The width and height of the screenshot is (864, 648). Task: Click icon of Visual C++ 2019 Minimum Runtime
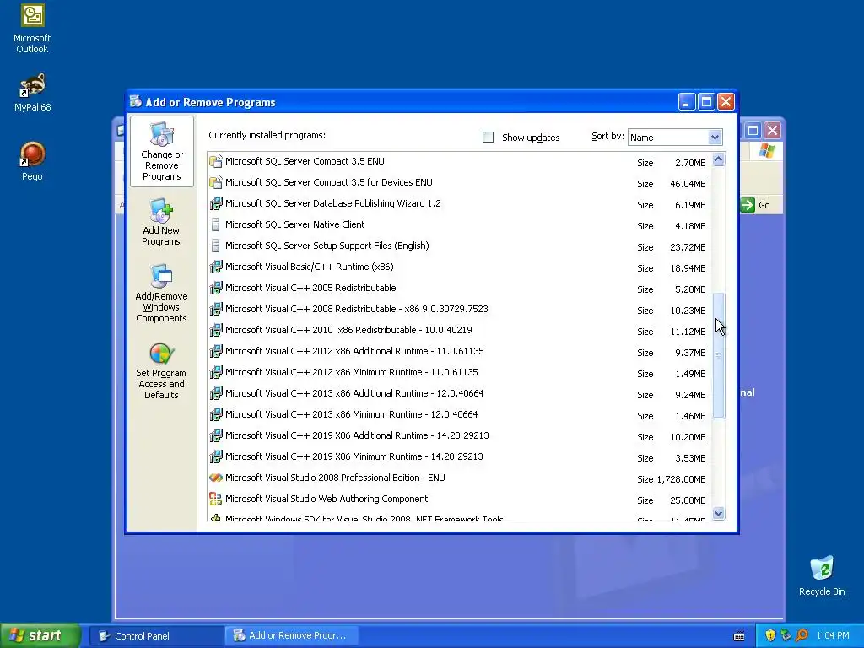216,456
